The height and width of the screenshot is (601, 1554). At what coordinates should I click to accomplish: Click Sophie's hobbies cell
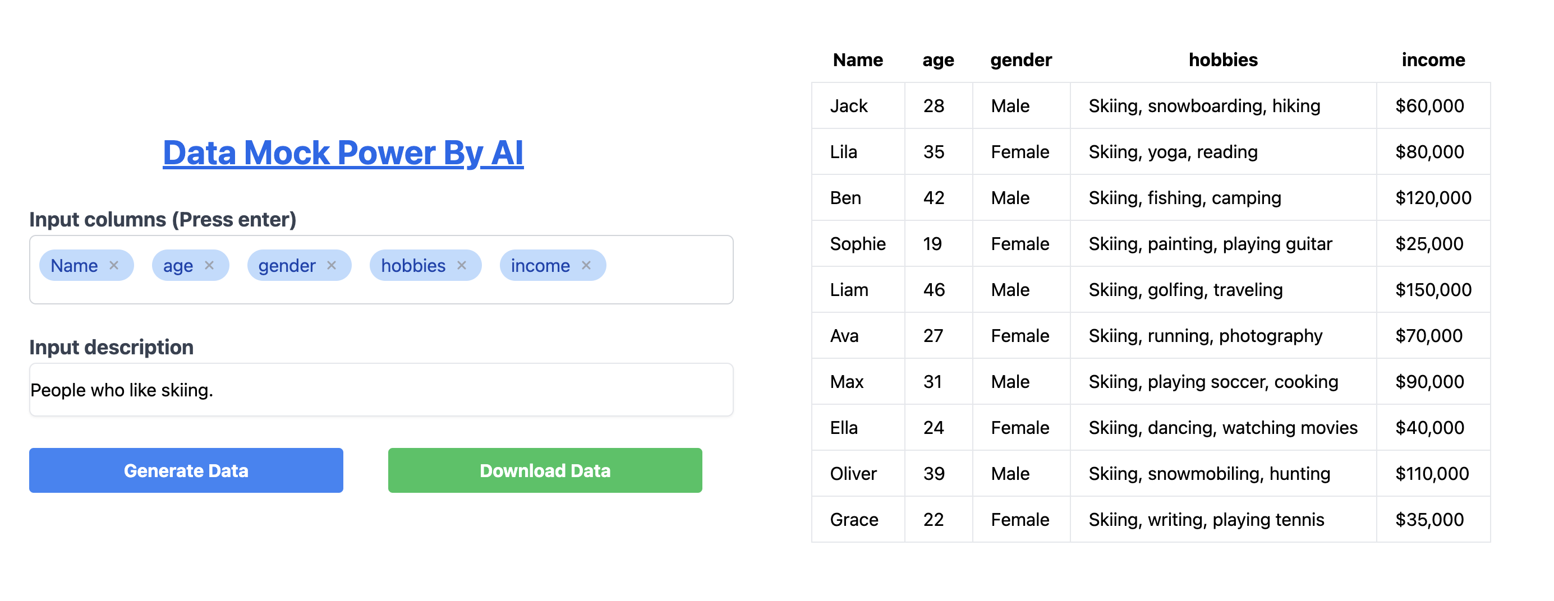pyautogui.click(x=1210, y=243)
